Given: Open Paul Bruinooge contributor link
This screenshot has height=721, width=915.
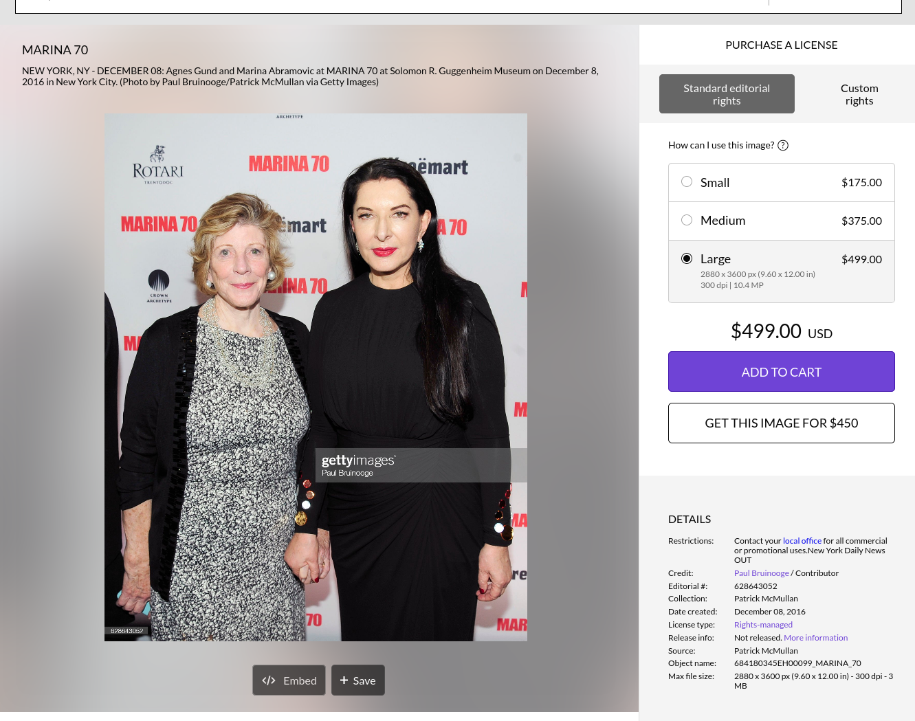Looking at the screenshot, I should 762,573.
